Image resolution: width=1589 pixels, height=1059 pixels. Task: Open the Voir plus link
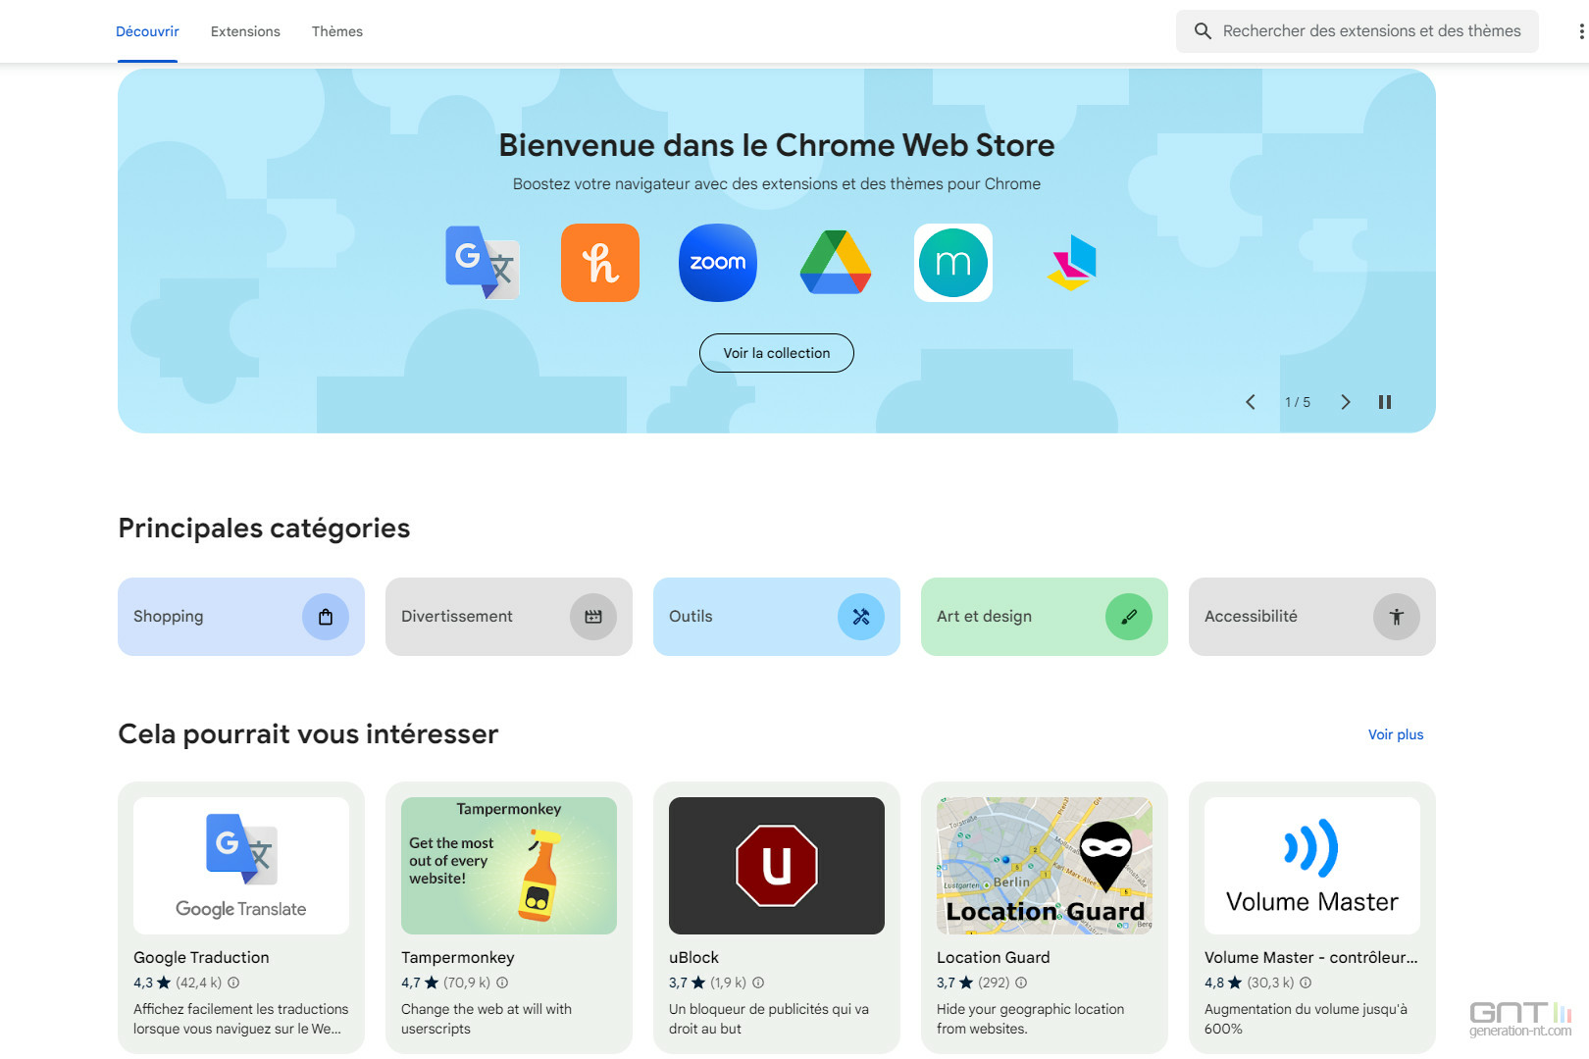(x=1396, y=734)
